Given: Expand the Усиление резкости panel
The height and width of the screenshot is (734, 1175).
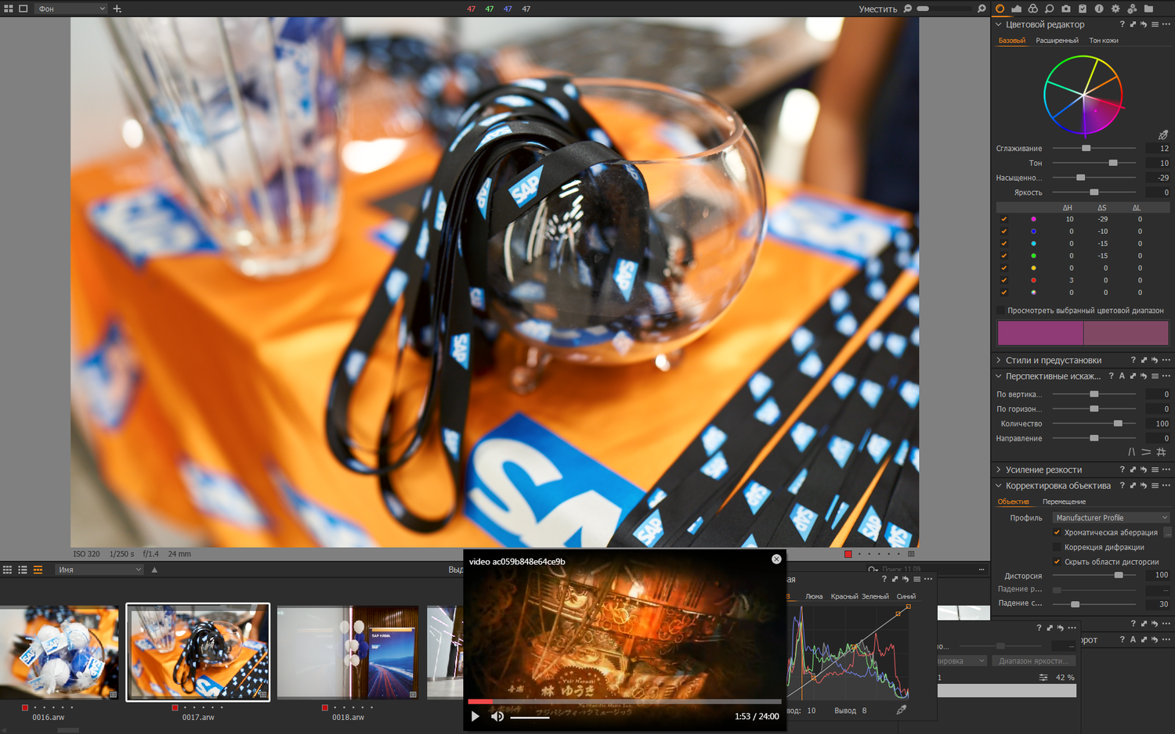Looking at the screenshot, I should (999, 470).
